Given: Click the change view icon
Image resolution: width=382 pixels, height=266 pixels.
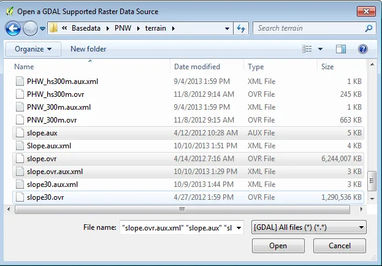Looking at the screenshot, I should [x=307, y=49].
